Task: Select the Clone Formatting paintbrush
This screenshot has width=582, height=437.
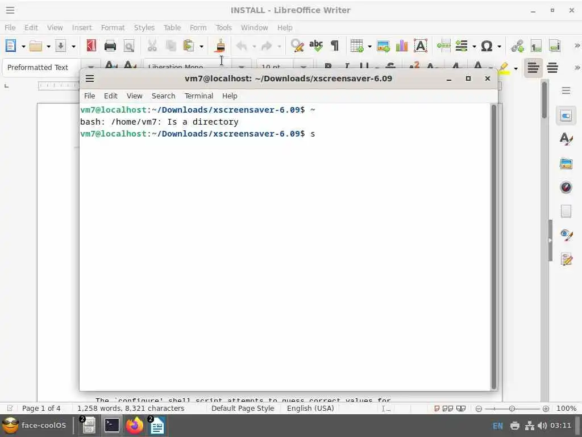Action: tap(221, 46)
